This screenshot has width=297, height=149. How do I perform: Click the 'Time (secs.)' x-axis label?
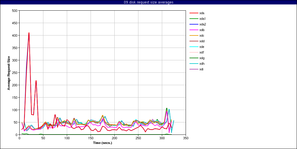(x=103, y=143)
